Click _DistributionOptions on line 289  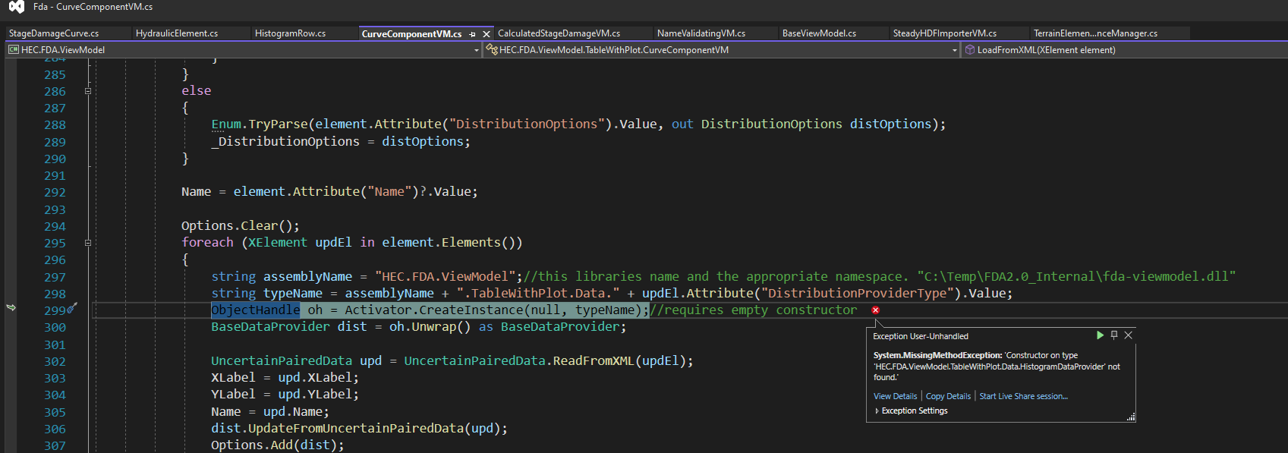point(285,141)
